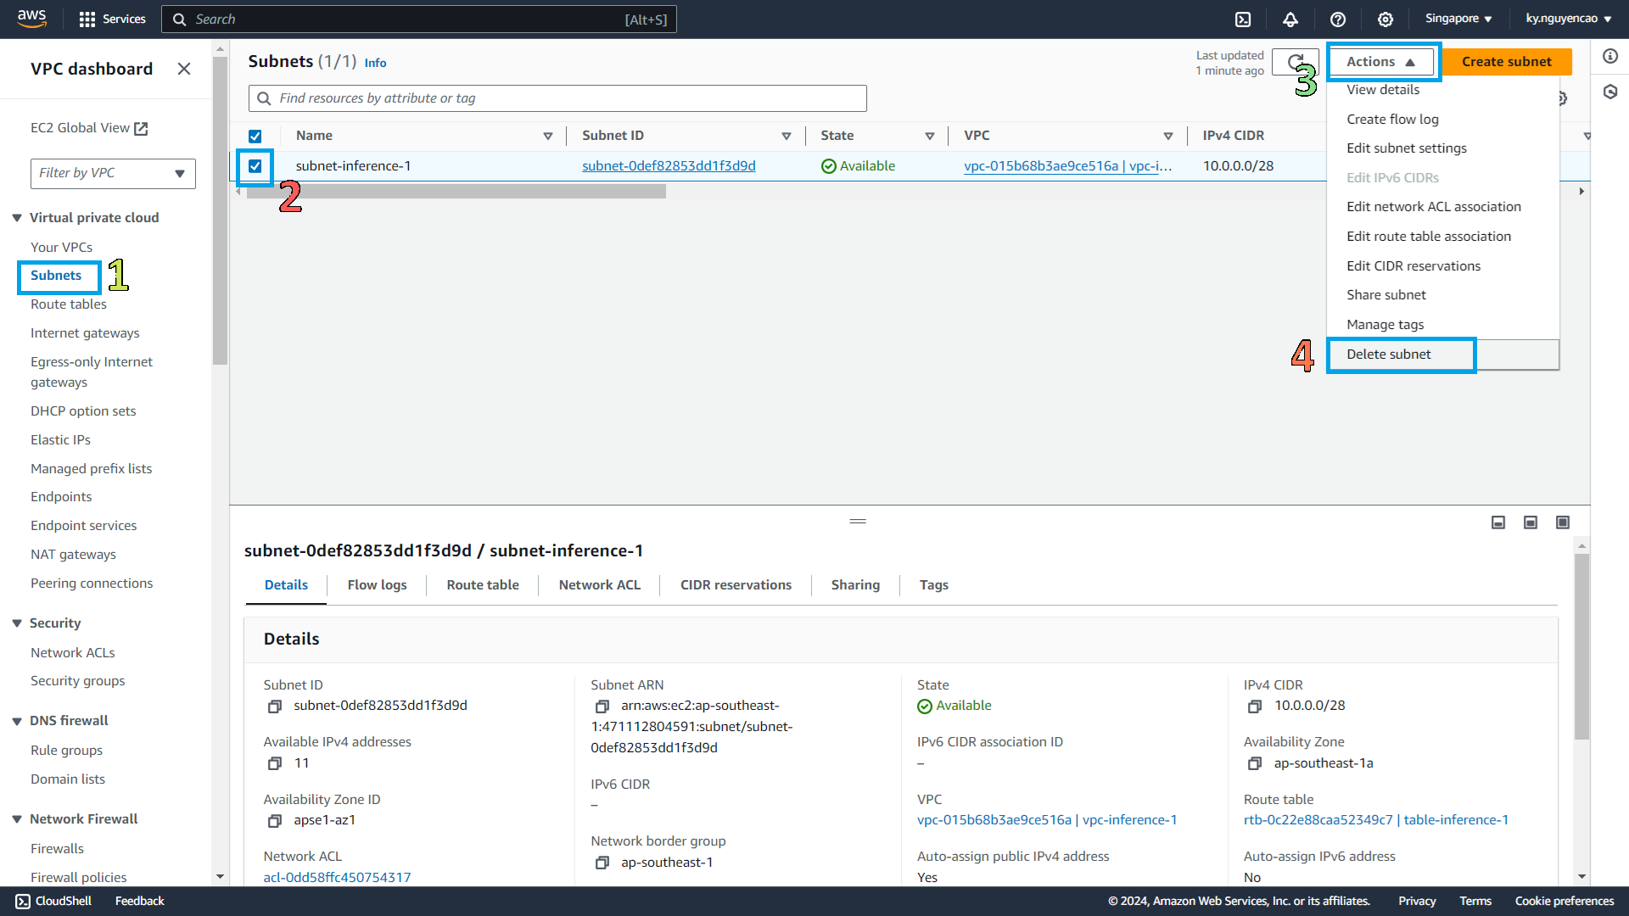1629x916 pixels.
Task: Expand the VPC column filter dropdown
Action: (1167, 134)
